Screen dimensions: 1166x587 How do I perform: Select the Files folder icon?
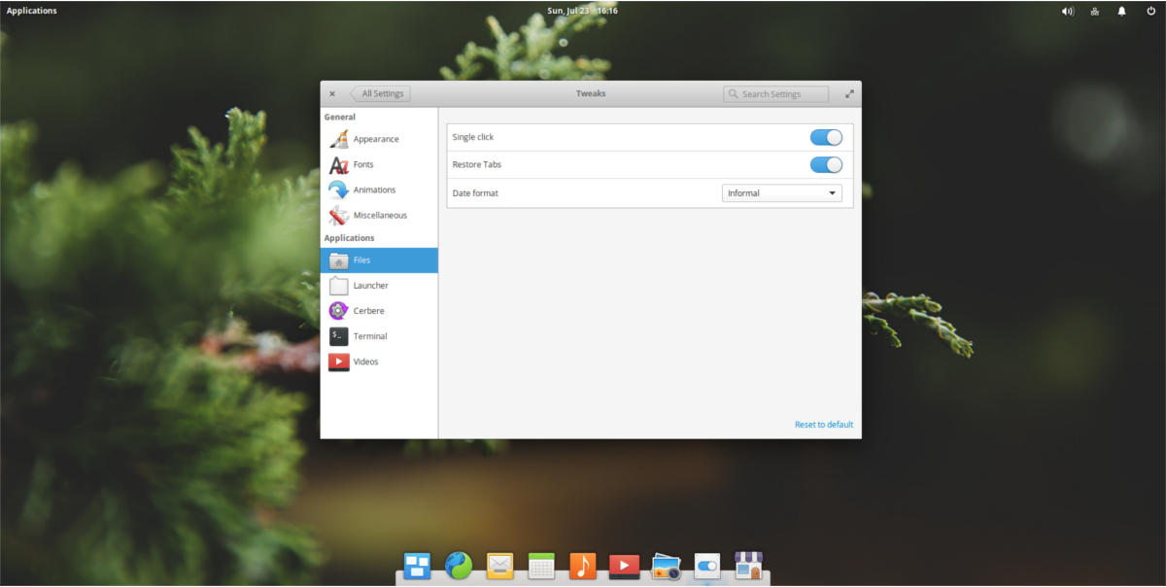click(338, 260)
